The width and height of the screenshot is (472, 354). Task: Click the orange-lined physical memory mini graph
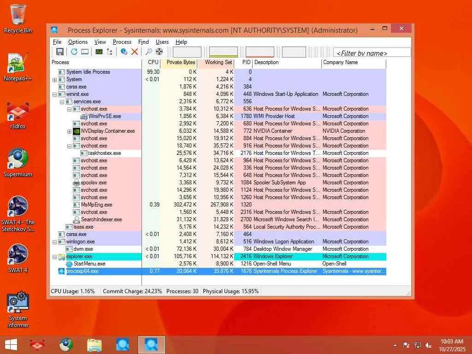click(260, 52)
